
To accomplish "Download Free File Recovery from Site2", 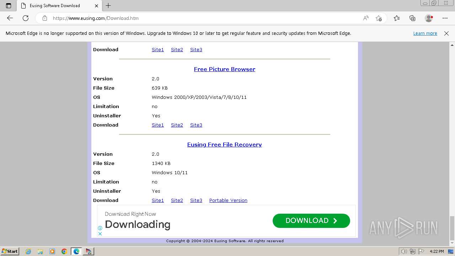I will point(177,201).
